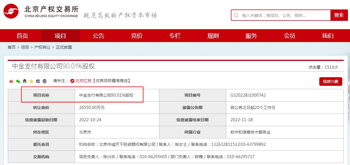Open the 公告 menu item

(98, 36)
